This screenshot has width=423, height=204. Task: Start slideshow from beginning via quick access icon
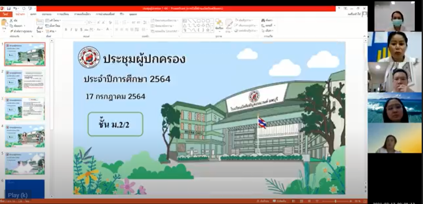click(x=30, y=9)
